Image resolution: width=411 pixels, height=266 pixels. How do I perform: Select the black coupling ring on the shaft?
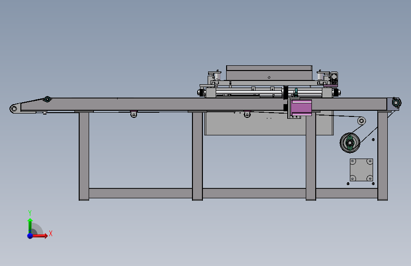tap(285, 92)
